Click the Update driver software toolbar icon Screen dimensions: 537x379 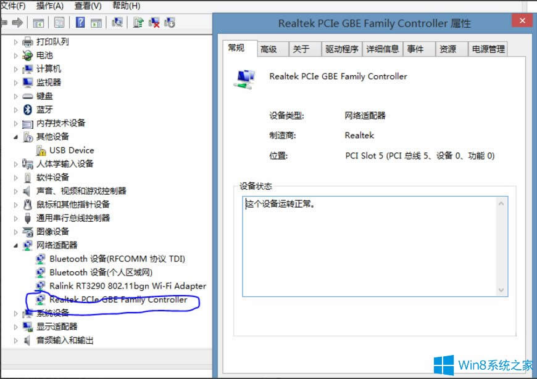click(138, 23)
